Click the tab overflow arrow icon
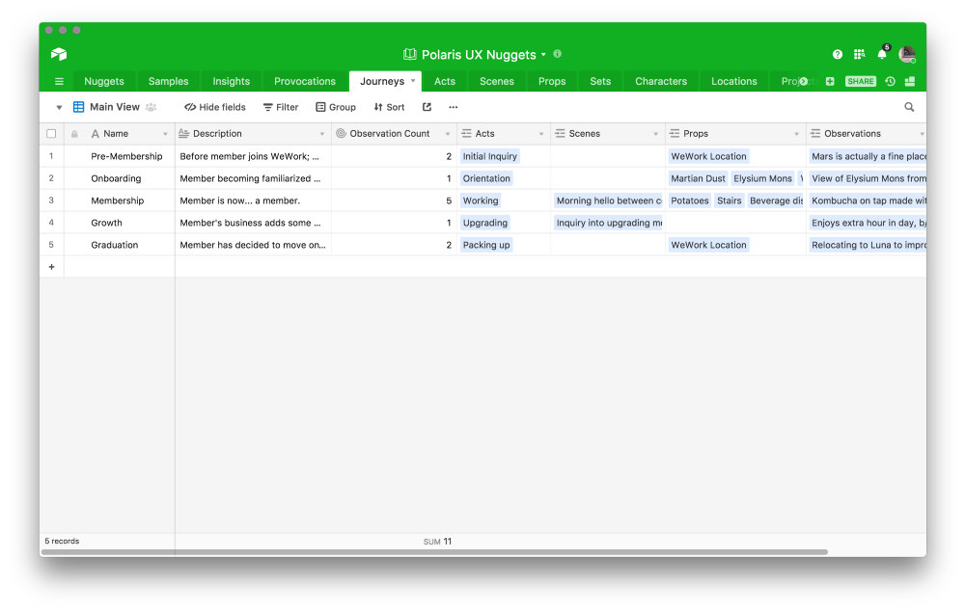The width and height of the screenshot is (965, 612). (803, 81)
